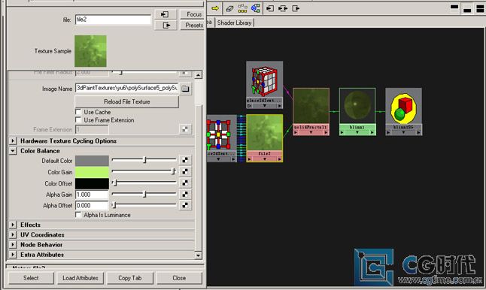The height and width of the screenshot is (290, 486).
Task: Show top tabs only layout icon
Action: click(454, 8)
